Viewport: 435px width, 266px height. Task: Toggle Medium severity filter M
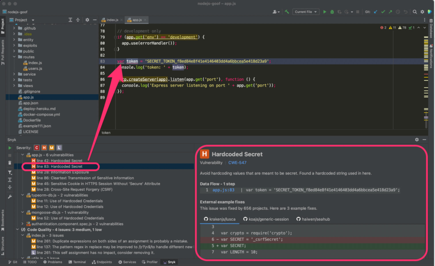(52, 148)
